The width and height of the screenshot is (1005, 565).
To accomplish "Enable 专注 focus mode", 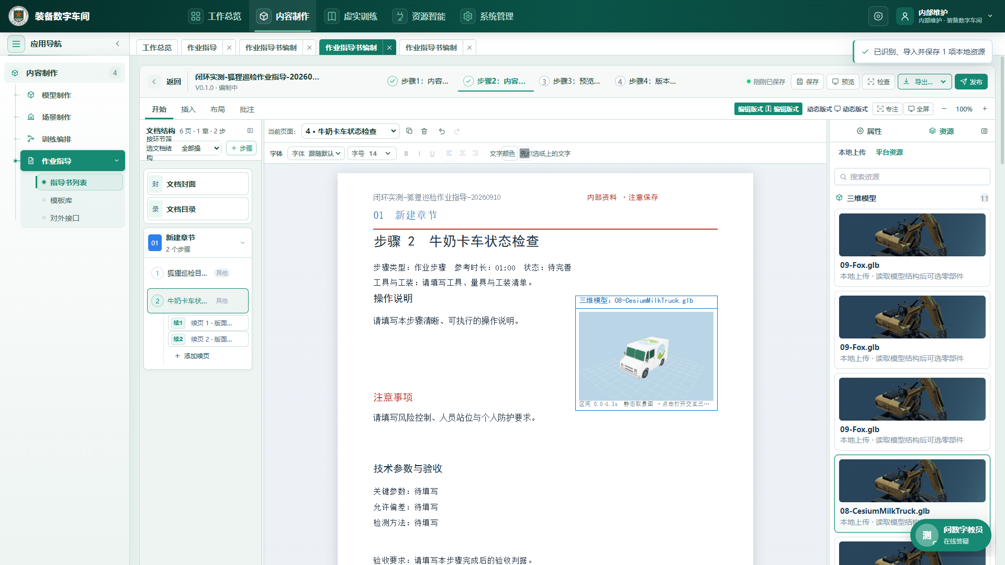I will 887,109.
